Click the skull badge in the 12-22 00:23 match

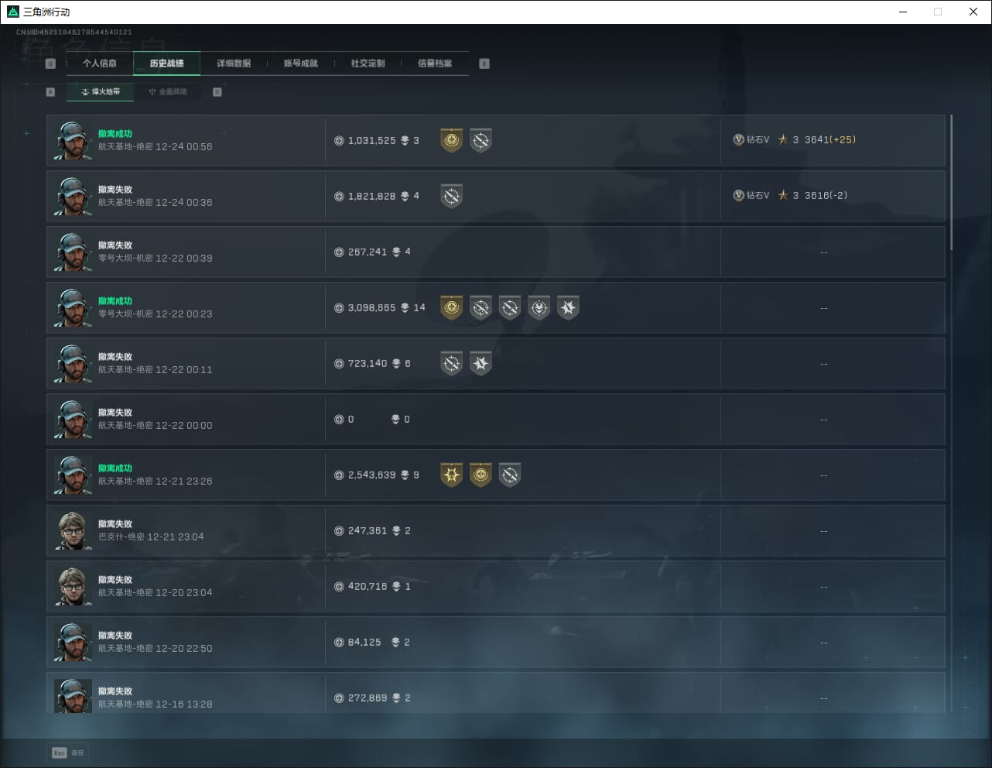[x=539, y=307]
